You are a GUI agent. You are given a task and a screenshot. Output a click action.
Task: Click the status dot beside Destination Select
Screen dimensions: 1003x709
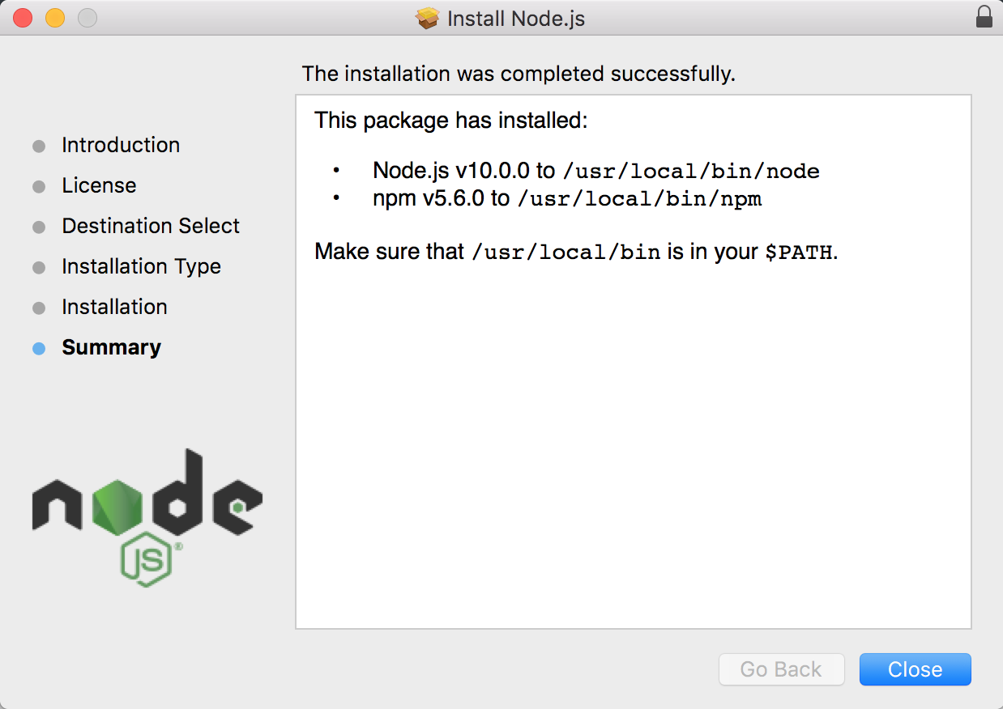(x=39, y=227)
